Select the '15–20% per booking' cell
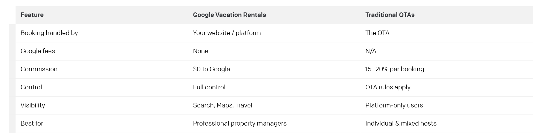The height and width of the screenshot is (136, 540). pyautogui.click(x=394, y=69)
